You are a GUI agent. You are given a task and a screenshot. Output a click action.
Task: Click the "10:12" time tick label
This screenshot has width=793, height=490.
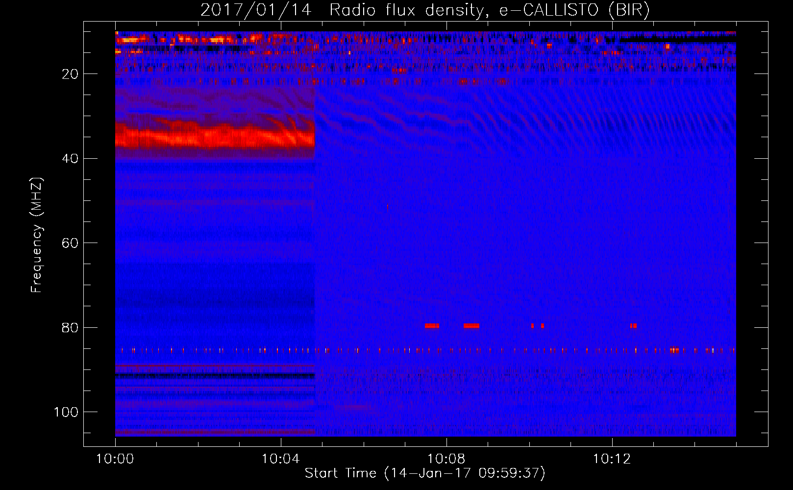click(x=612, y=459)
